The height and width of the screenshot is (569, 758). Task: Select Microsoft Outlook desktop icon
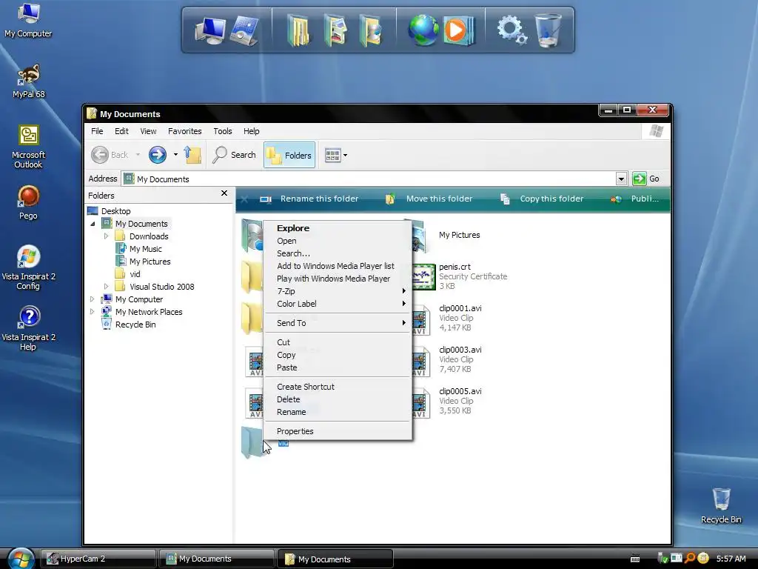[x=28, y=147]
